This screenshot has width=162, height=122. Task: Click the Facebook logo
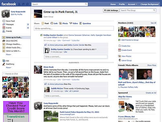pos(9,4)
